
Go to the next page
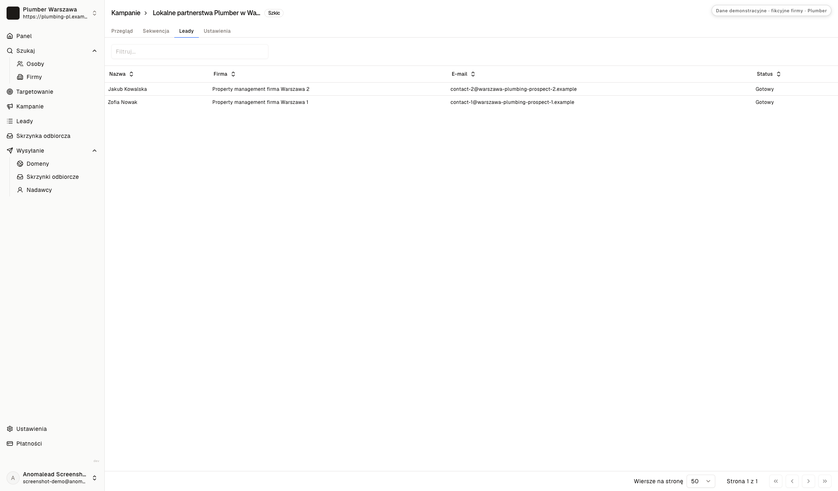point(809,481)
